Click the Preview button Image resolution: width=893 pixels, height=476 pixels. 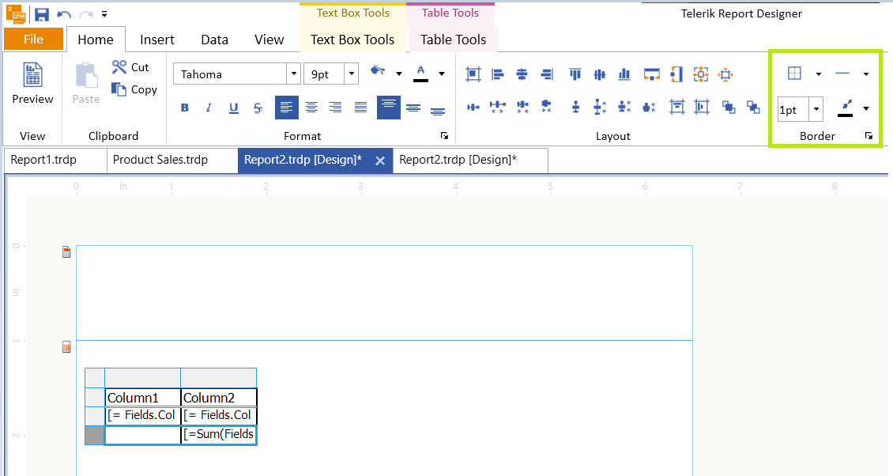click(32, 83)
